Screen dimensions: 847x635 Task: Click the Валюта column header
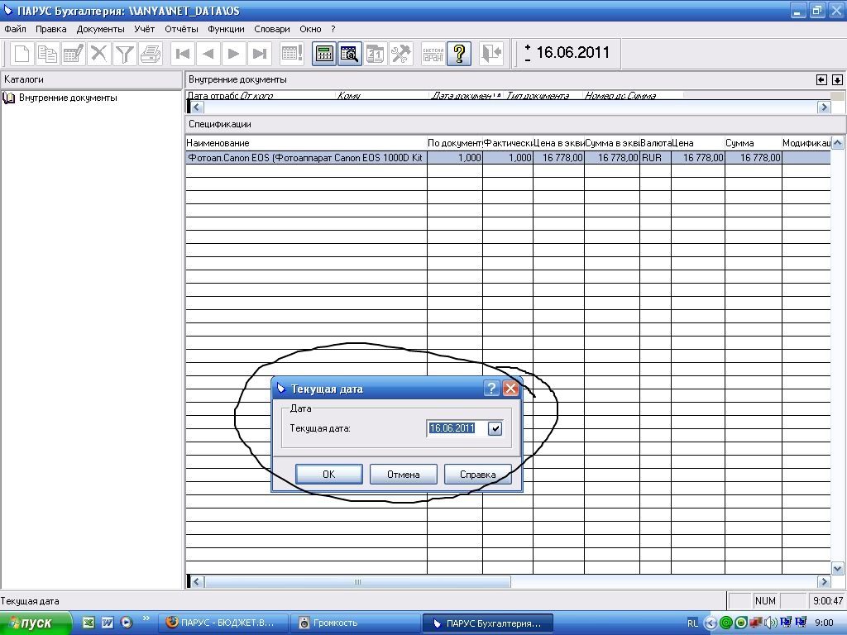[x=655, y=143]
